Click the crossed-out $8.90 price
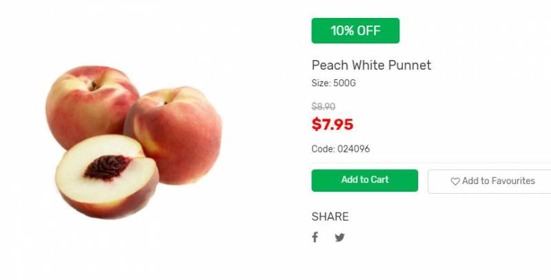The image size is (551, 280). point(323,106)
